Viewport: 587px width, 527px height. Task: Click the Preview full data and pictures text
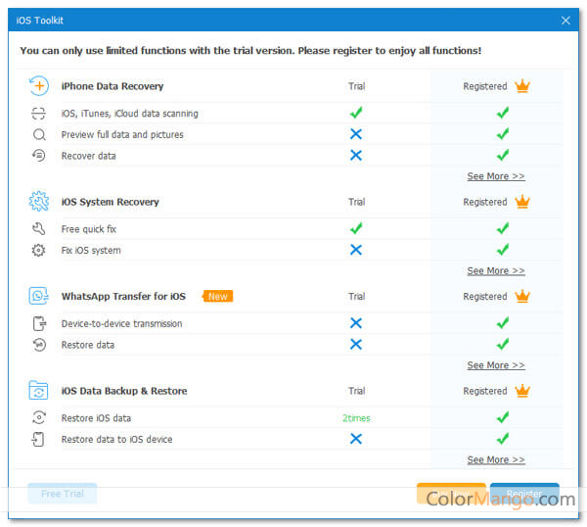click(x=122, y=134)
